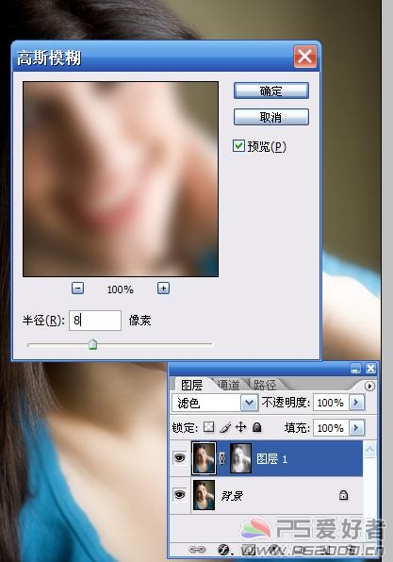Switch to the 路径 tab
This screenshot has width=393, height=562.
pos(265,385)
